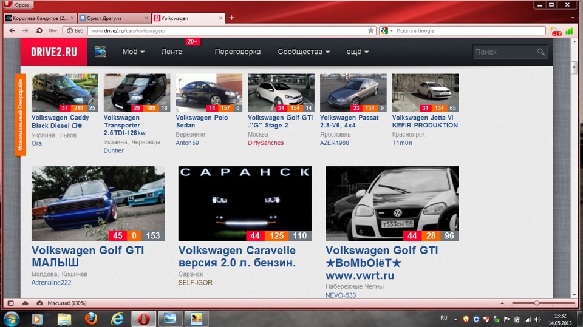Open the Volkswagen Jetta VI KEFIR PRODUKTION link

coord(425,121)
